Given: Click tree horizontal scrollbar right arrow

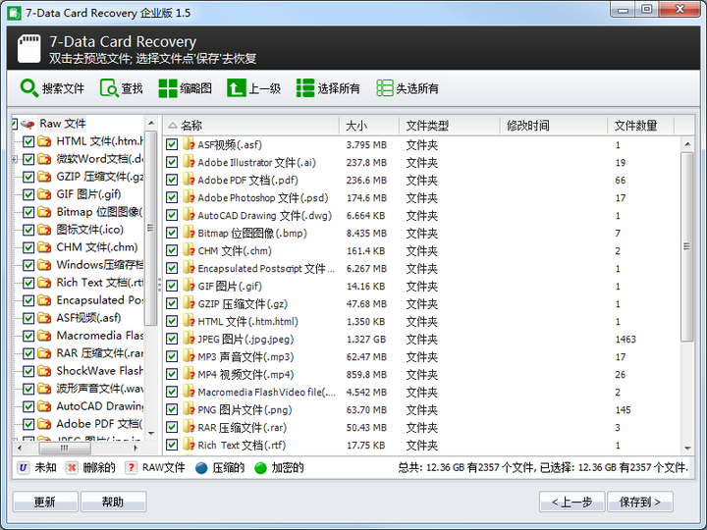Looking at the screenshot, I should click(x=136, y=448).
